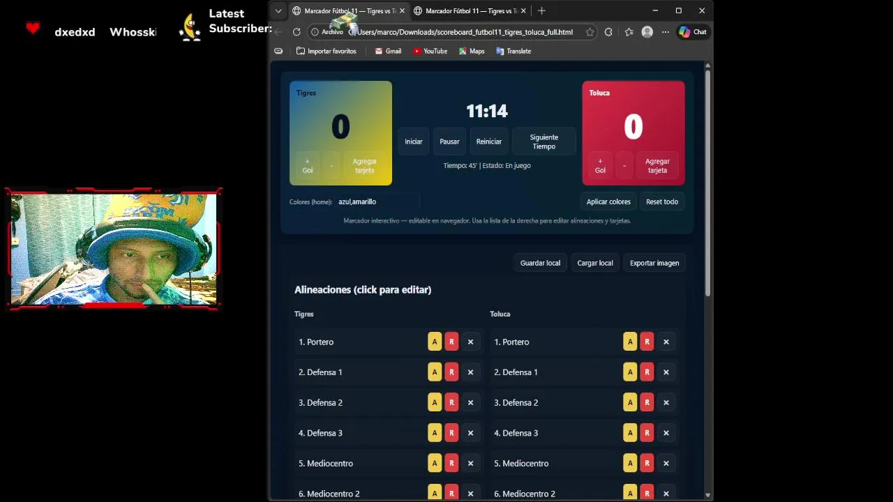Open the Translate bookmark

[x=513, y=51]
